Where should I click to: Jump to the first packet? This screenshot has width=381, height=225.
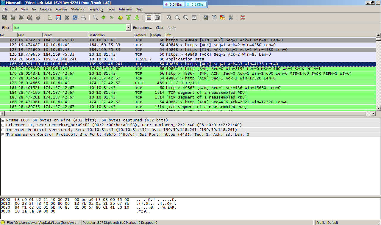point(129,18)
